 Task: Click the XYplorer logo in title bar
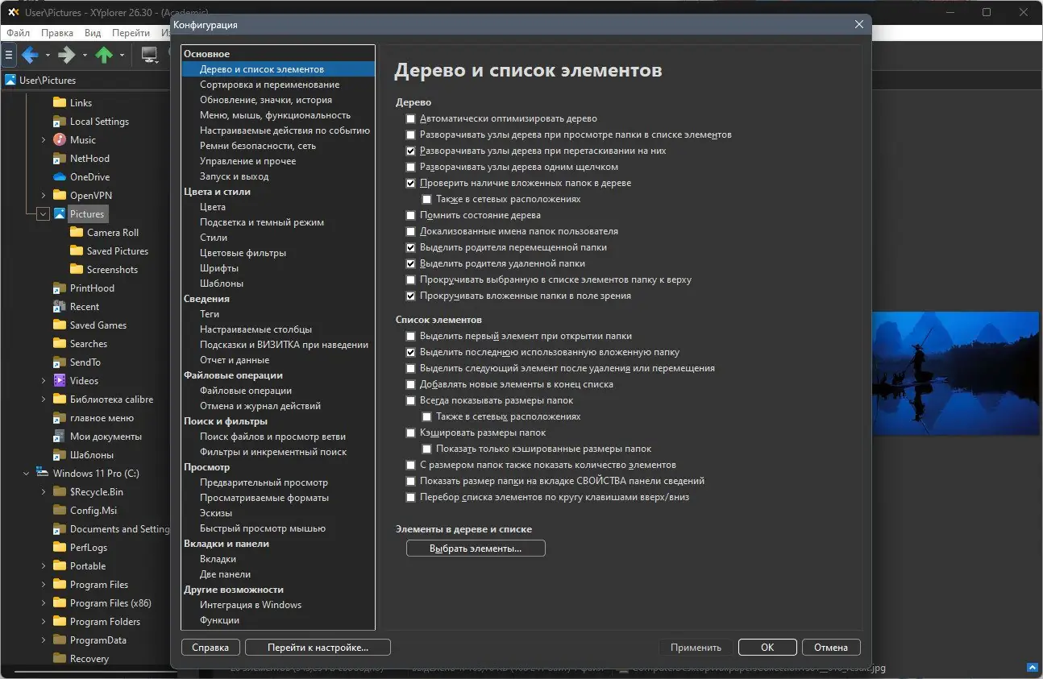[13, 12]
